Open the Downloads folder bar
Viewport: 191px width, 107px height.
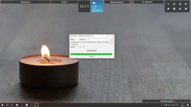[166, 101]
